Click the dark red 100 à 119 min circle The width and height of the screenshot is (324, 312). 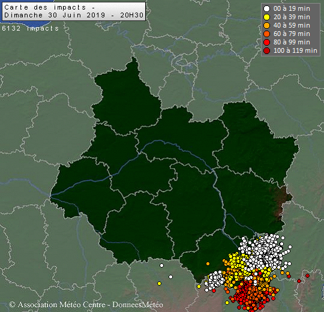pyautogui.click(x=267, y=50)
